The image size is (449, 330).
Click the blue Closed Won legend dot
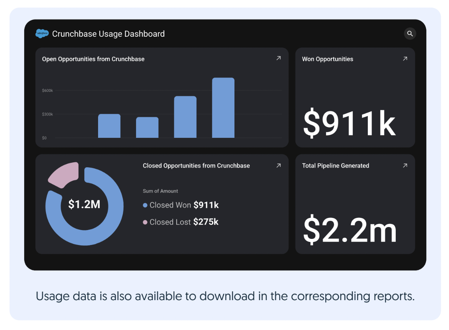145,205
